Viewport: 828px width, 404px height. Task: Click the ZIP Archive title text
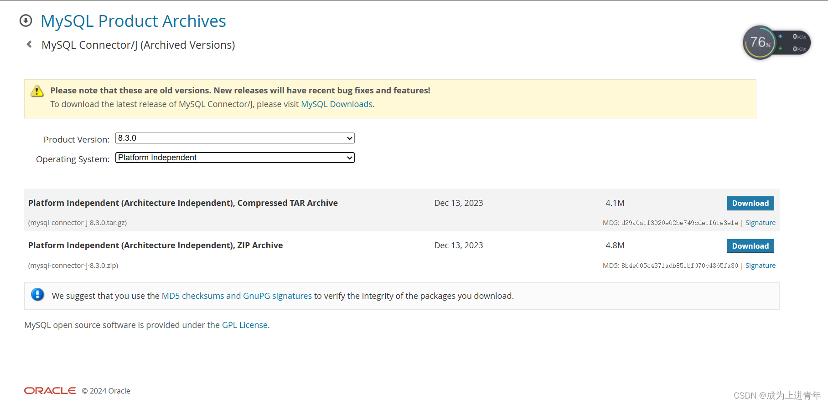155,245
